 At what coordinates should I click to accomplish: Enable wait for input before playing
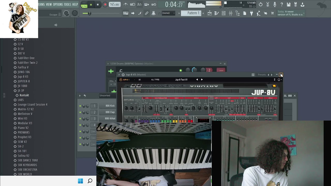133,4
